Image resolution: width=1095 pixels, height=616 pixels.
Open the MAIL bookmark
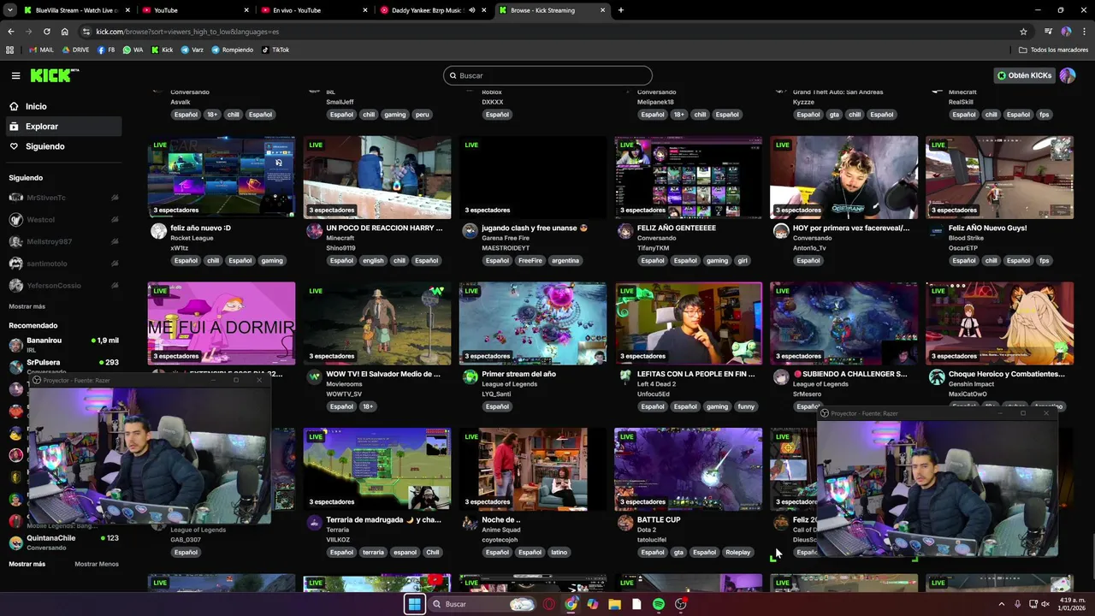40,50
